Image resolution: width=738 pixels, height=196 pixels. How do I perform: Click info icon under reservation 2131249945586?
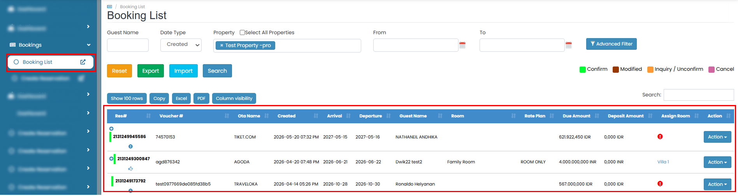pos(131,147)
